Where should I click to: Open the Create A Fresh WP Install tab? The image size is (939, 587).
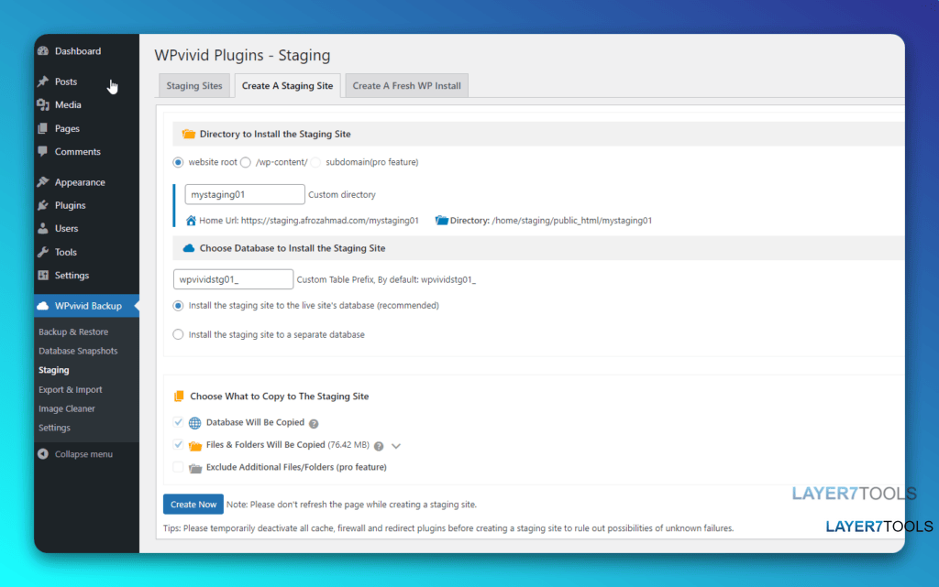coord(406,85)
